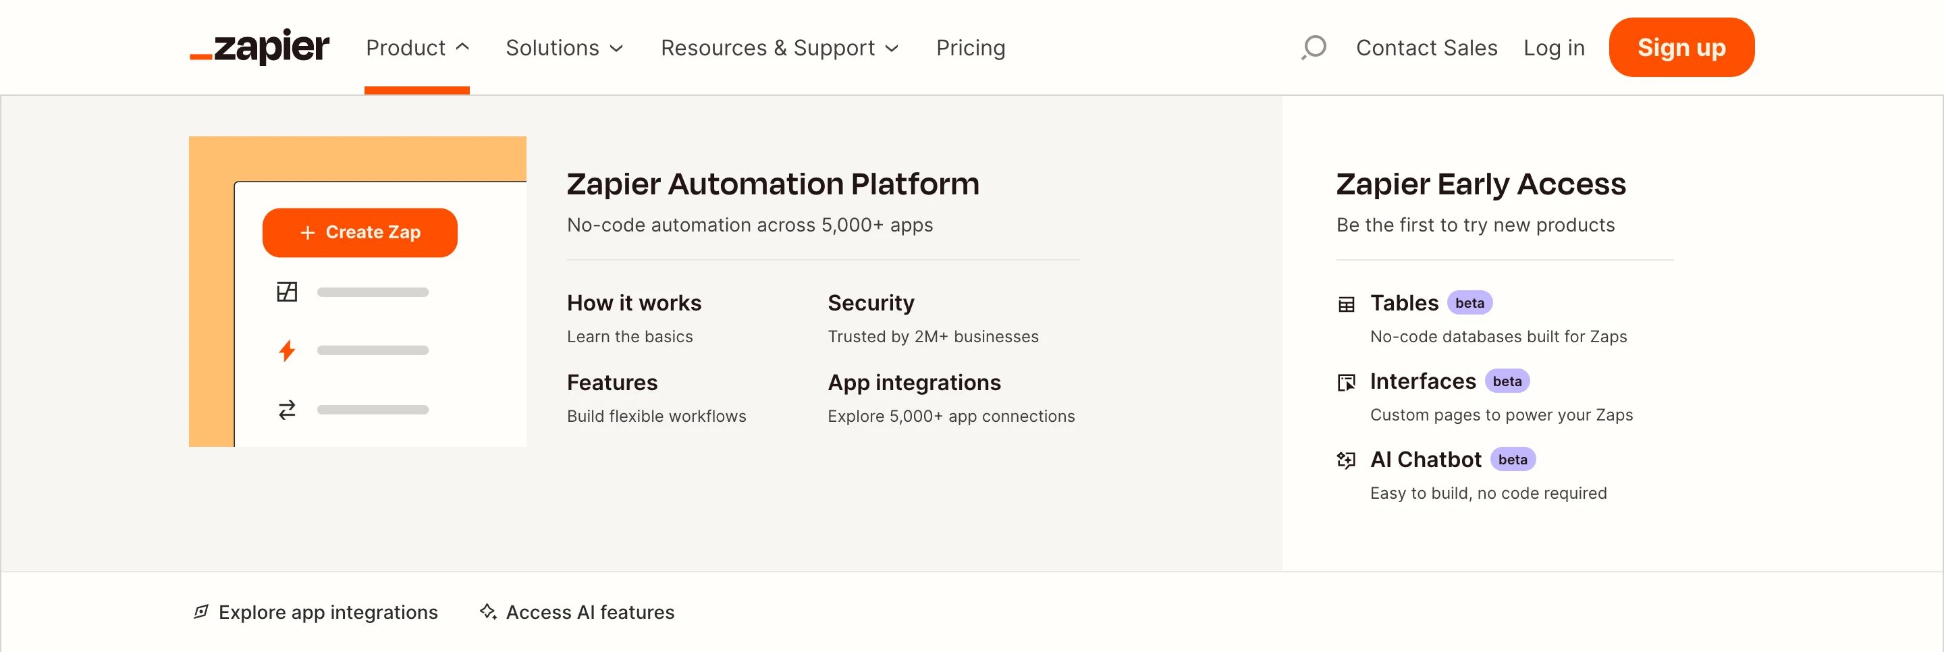This screenshot has height=652, width=1944.
Task: Click Access AI features link
Action: point(590,612)
